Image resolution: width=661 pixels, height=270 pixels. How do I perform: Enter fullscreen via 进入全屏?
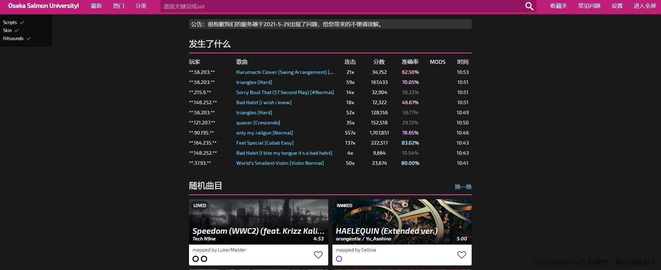pyautogui.click(x=645, y=6)
